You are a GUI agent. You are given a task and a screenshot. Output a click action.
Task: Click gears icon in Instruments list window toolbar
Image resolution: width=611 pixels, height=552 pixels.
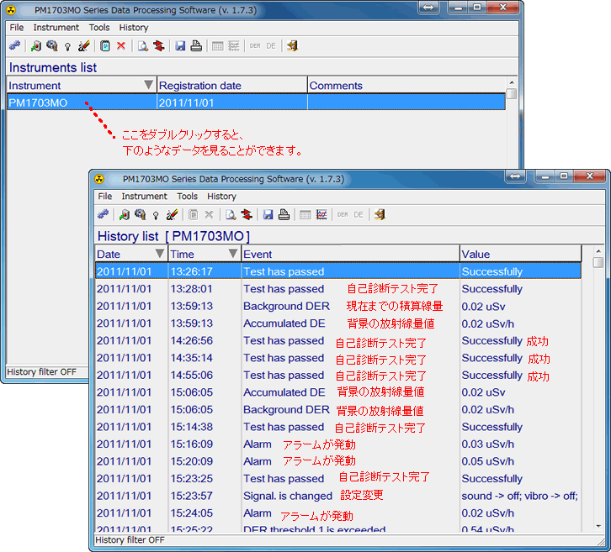point(15,46)
